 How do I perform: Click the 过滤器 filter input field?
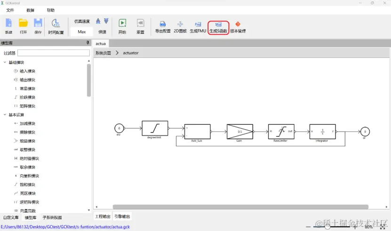pos(54,53)
